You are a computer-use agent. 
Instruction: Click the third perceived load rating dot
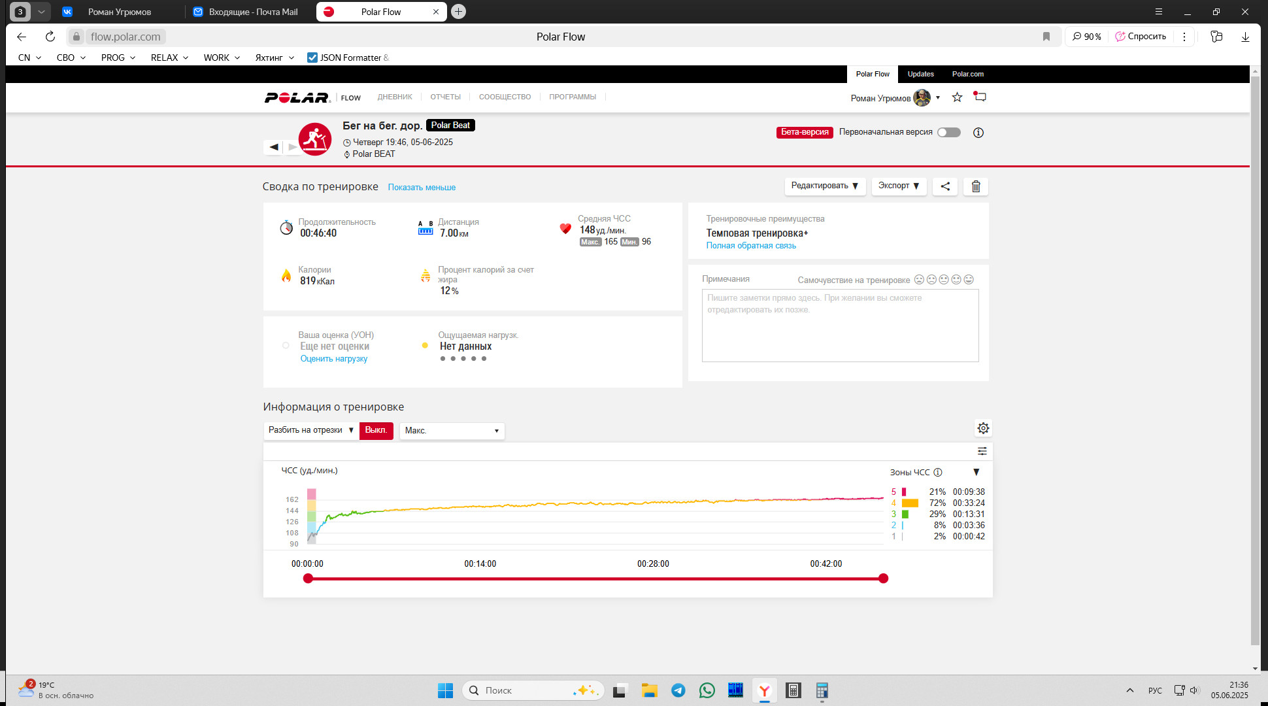[463, 359]
